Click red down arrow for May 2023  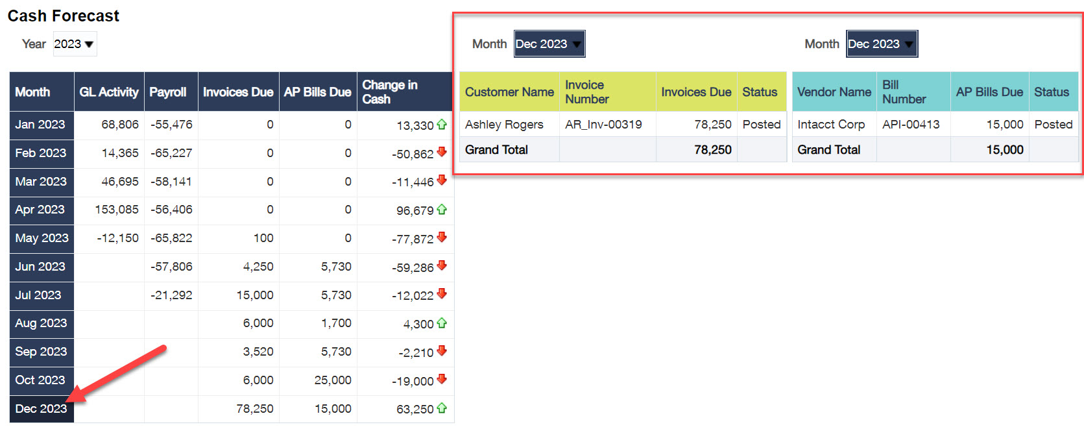point(442,238)
